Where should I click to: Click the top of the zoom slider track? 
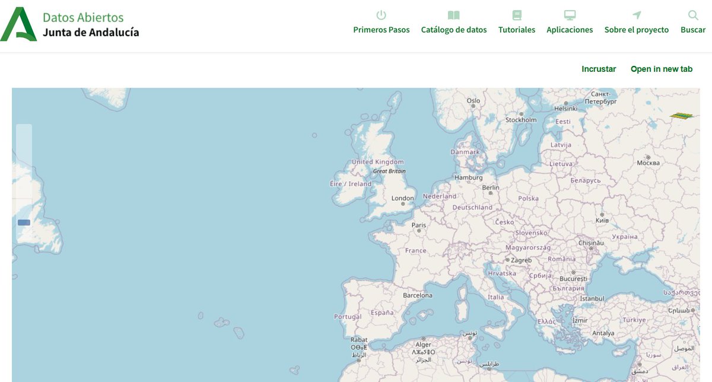click(23, 128)
